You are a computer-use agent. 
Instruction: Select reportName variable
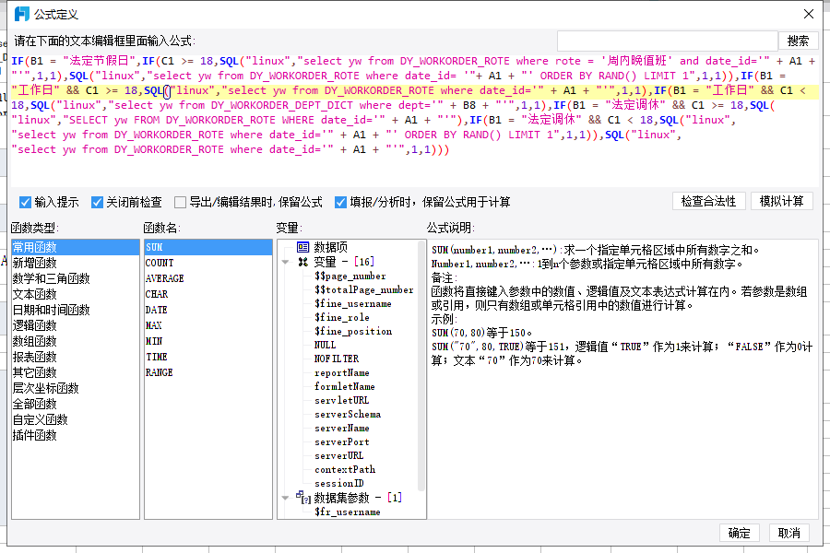pyautogui.click(x=342, y=372)
